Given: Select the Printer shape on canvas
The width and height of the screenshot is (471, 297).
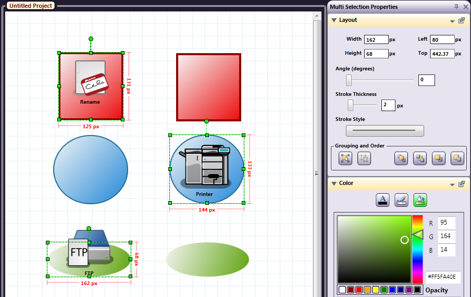Looking at the screenshot, I should click(x=207, y=169).
